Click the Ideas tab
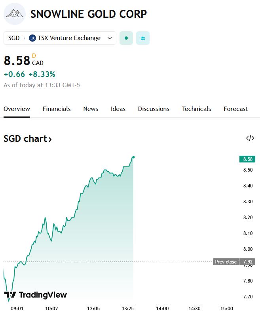Screen dimensions: 260x315 pyautogui.click(x=118, y=109)
